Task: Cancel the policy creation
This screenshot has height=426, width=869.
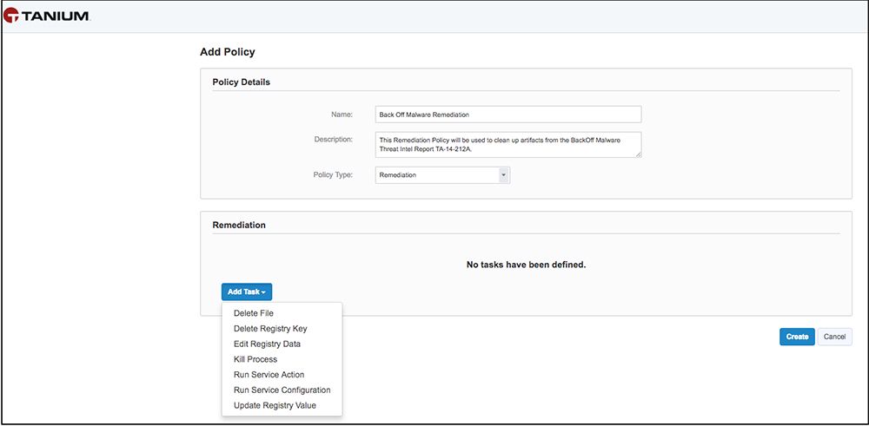Action: [x=834, y=337]
